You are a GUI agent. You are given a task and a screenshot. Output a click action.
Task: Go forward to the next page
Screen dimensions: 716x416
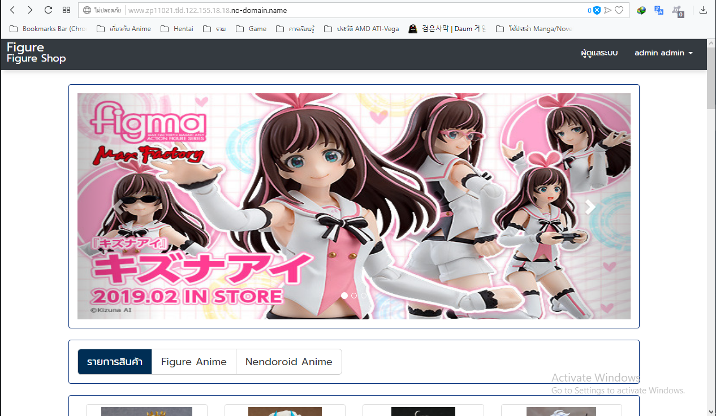tap(30, 10)
